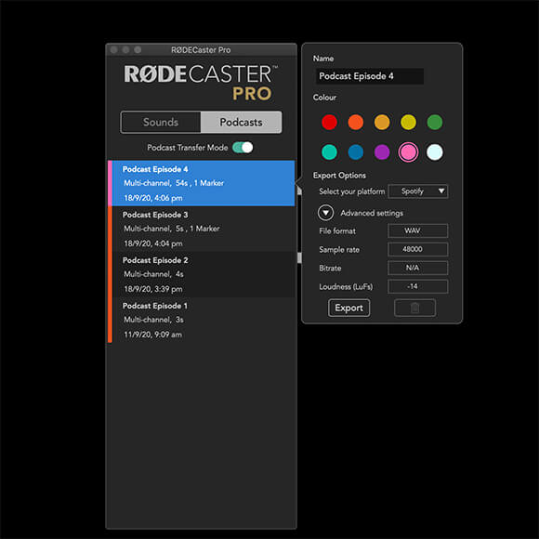Click the Advanced settings label
This screenshot has width=539, height=539.
pyautogui.click(x=372, y=213)
